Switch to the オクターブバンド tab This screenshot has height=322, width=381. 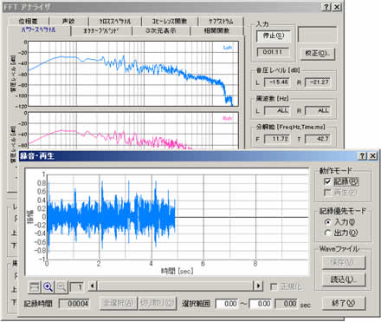point(101,30)
